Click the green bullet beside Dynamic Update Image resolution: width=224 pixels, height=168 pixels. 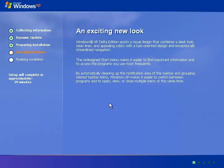coord(11,38)
